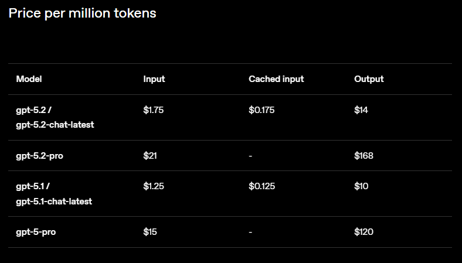Click the gpt-5-pro model name
This screenshot has width=462, height=263.
point(36,232)
